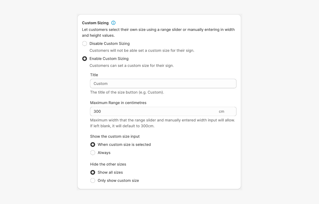
Task: Click the help text below the Title field
Action: [127, 92]
